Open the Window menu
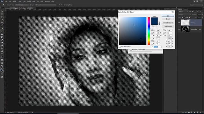 [x=47, y=2]
